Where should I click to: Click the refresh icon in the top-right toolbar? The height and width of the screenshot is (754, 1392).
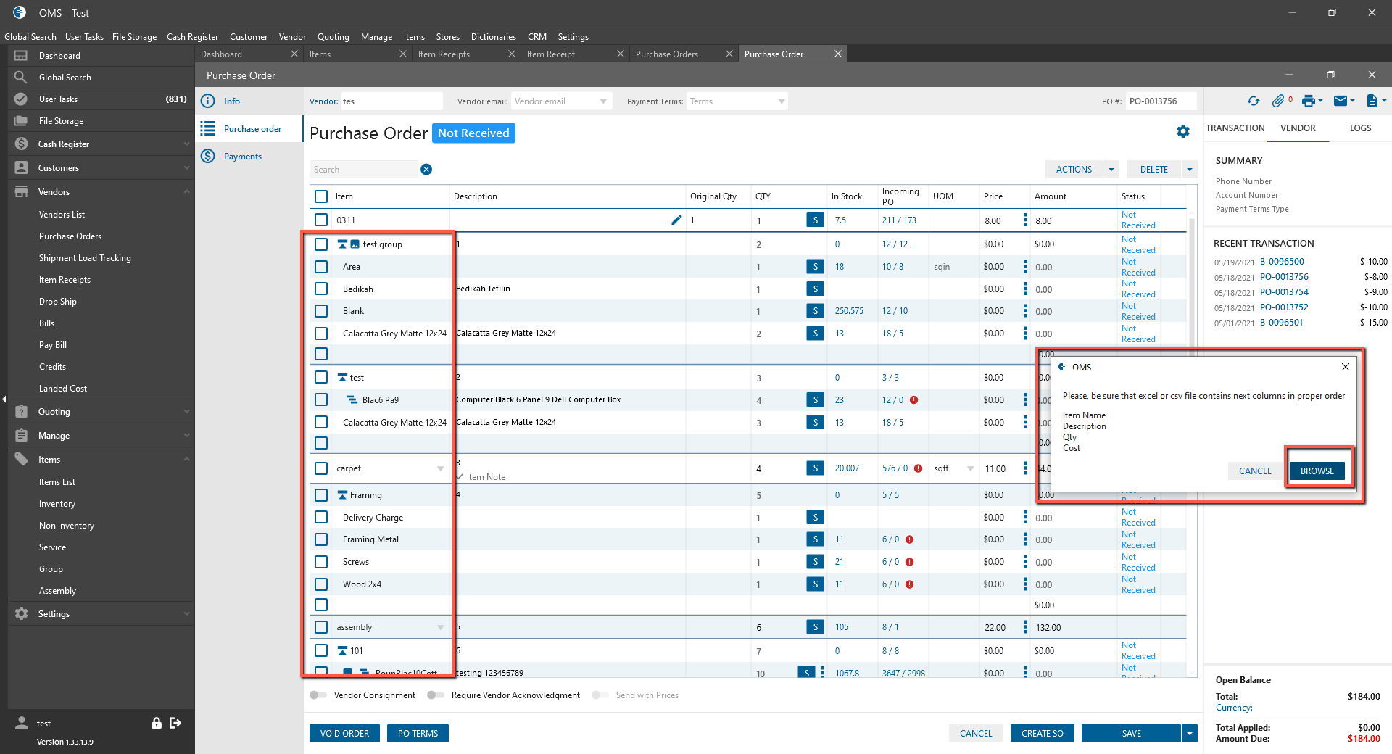[1253, 101]
